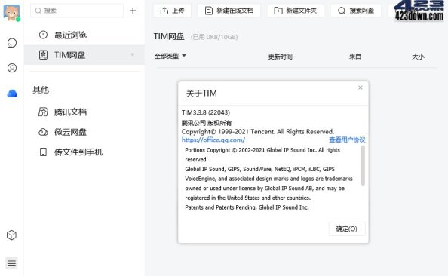Open 腾讯文档
Image resolution: width=448 pixels, height=276 pixels.
coord(84,112)
